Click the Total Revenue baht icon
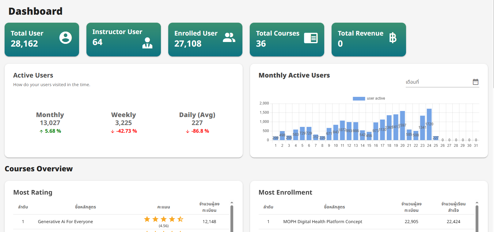Screen dimensions: 494x232 coord(393,38)
